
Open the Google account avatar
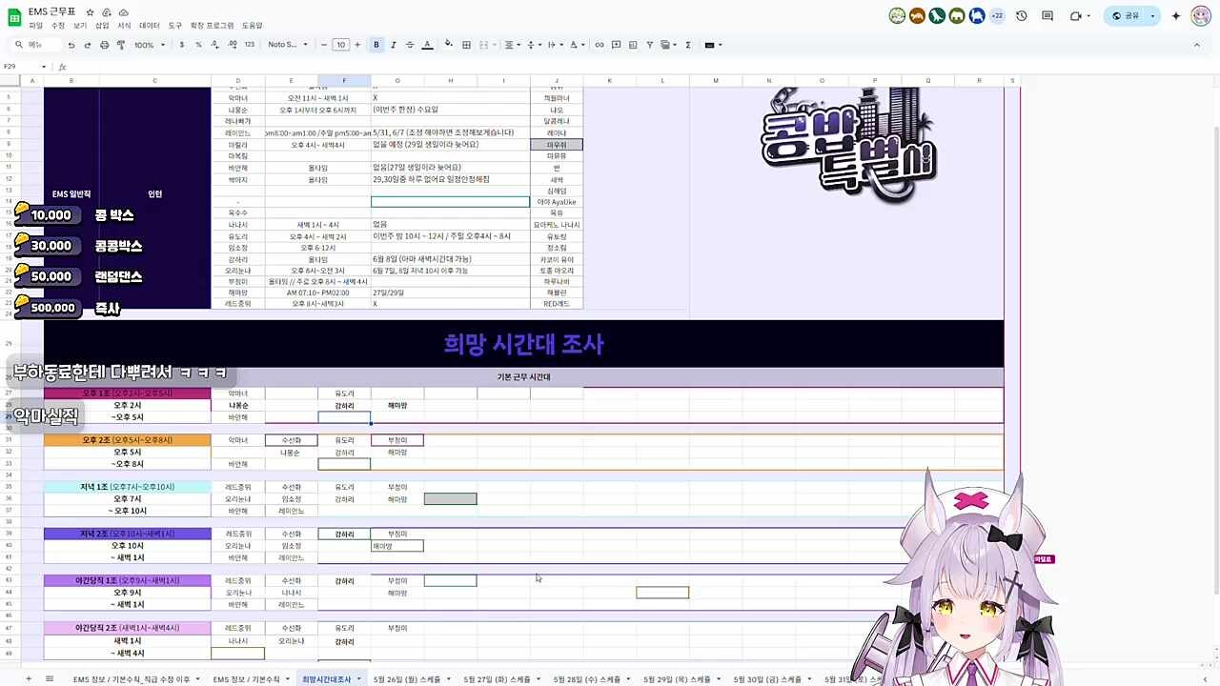click(1201, 16)
